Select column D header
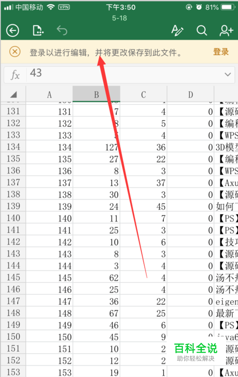Screen dimensions: 238x377 tap(190, 94)
